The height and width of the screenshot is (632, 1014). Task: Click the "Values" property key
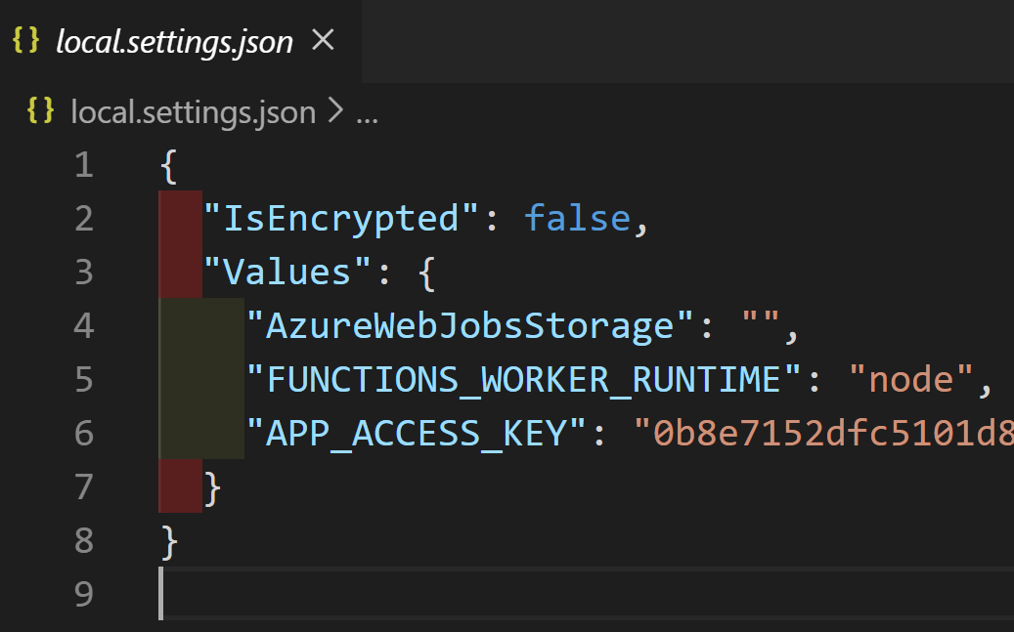288,272
